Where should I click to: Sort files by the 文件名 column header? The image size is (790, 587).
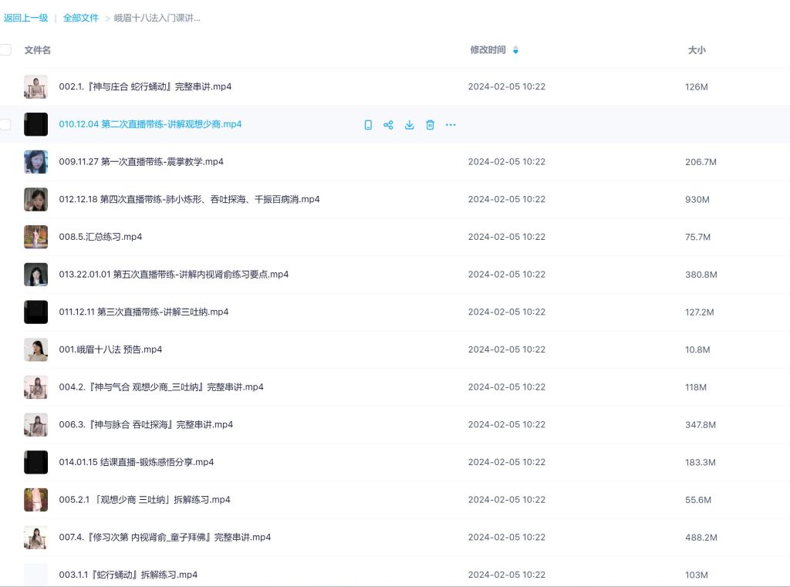(x=37, y=50)
